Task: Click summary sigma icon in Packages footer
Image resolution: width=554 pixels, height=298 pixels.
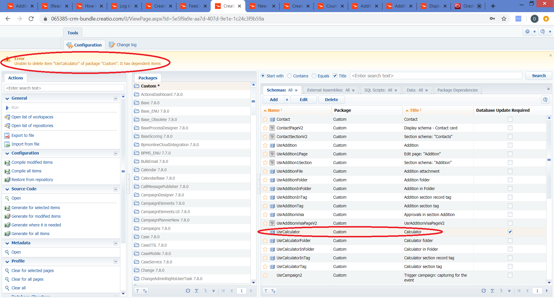Action: point(196,291)
